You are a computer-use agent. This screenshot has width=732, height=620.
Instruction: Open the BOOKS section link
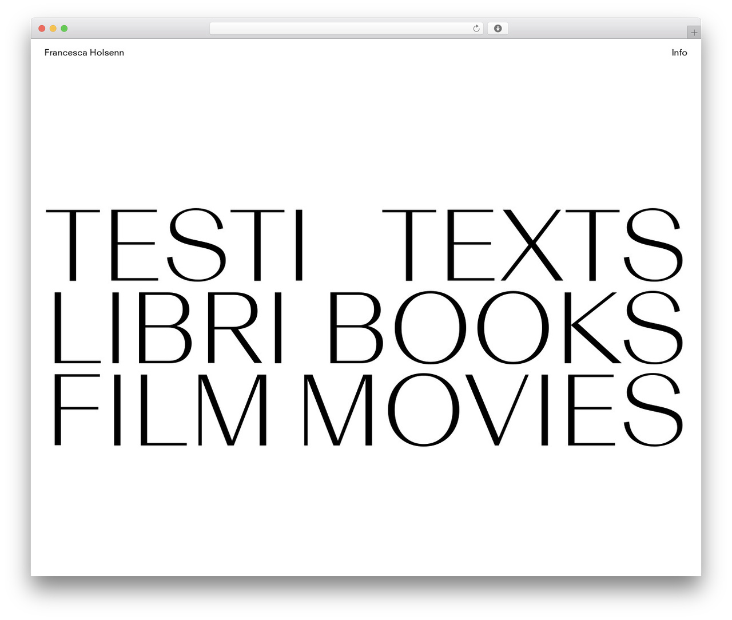pos(506,328)
